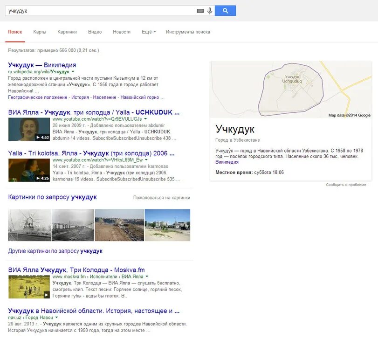The image size is (378, 339).
Task: Open the Uchquduq map in the side panel
Action: (291, 90)
